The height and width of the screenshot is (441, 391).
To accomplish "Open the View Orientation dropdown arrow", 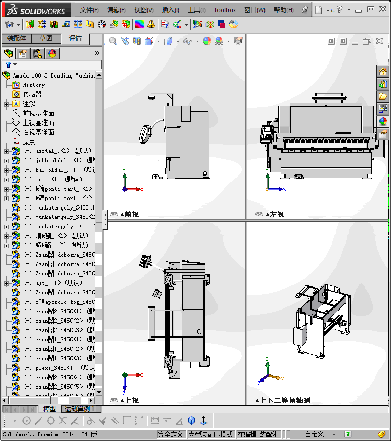I will coord(158,41).
